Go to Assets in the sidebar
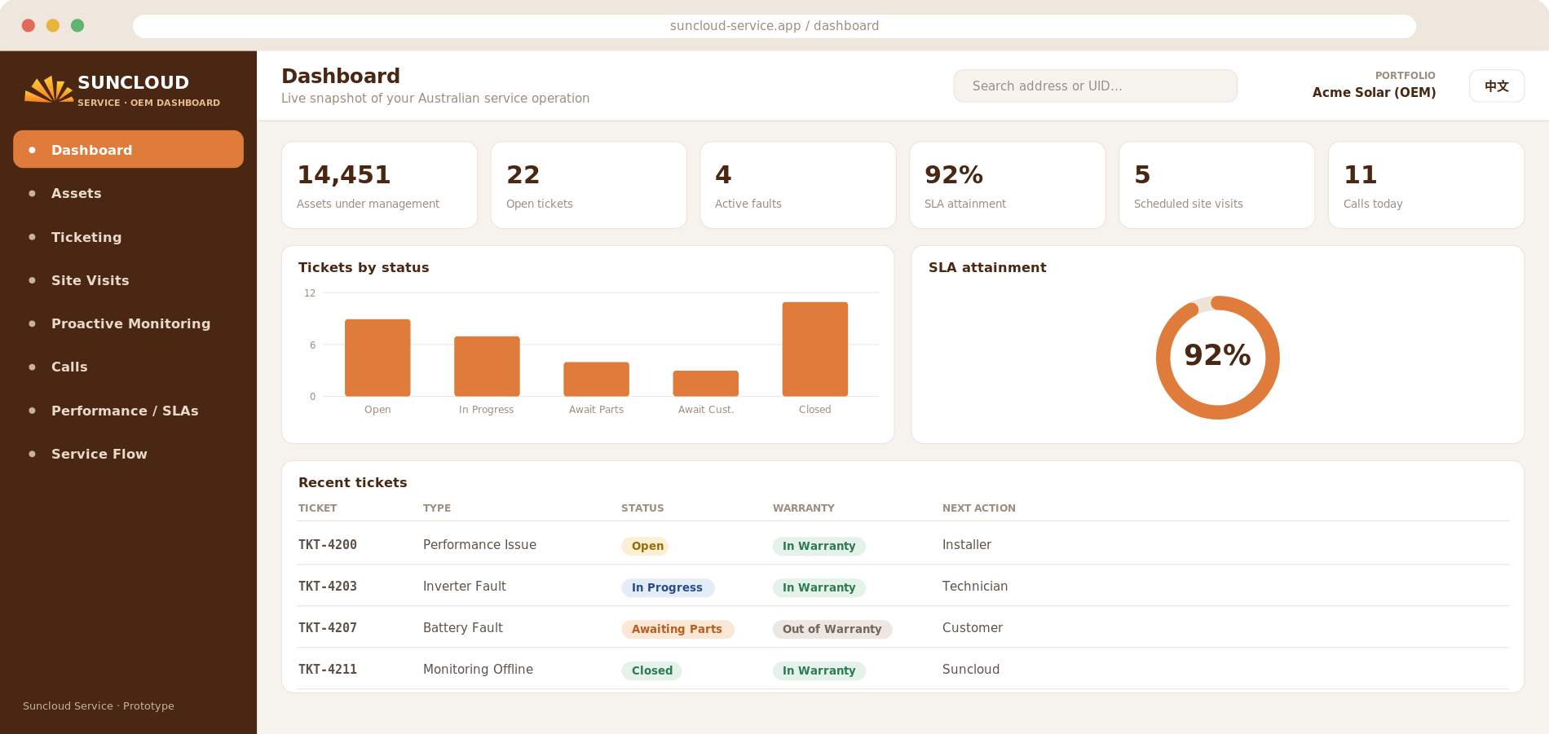1549x734 pixels. coord(128,193)
